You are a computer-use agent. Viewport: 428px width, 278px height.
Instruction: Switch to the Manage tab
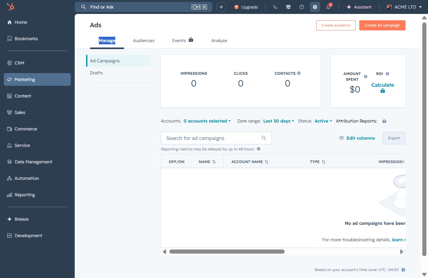pos(107,41)
